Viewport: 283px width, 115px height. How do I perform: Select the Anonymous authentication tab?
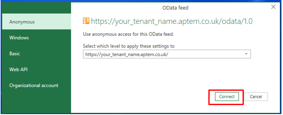37,22
